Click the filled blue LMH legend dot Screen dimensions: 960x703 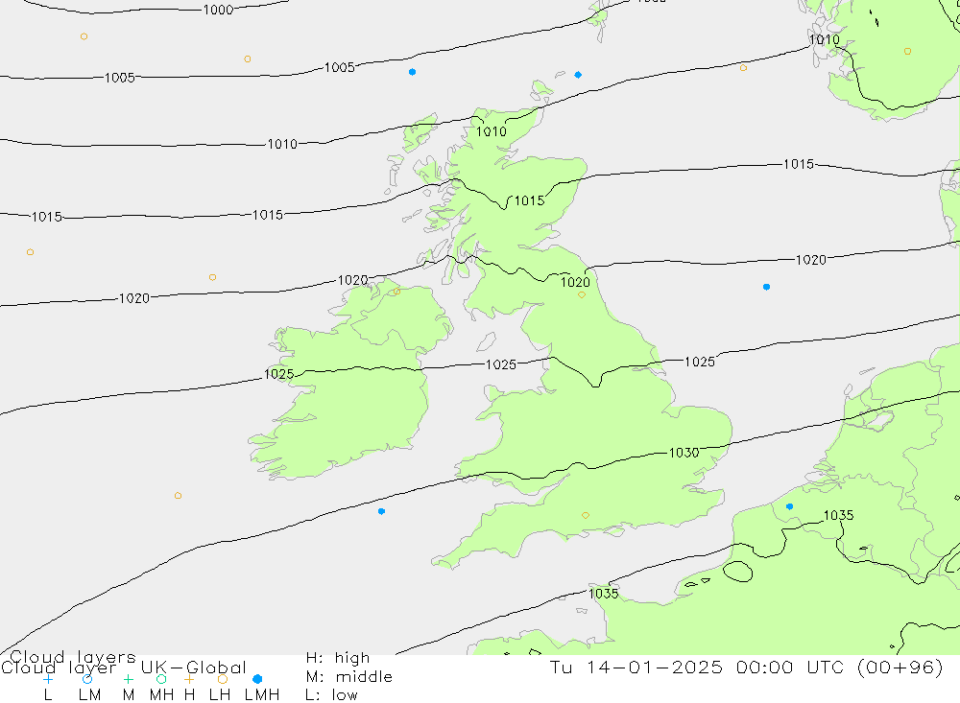(x=257, y=679)
